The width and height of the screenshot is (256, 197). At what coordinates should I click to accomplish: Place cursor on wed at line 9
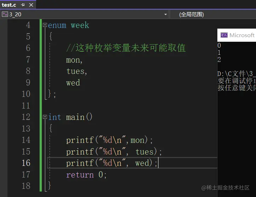tap(73, 83)
